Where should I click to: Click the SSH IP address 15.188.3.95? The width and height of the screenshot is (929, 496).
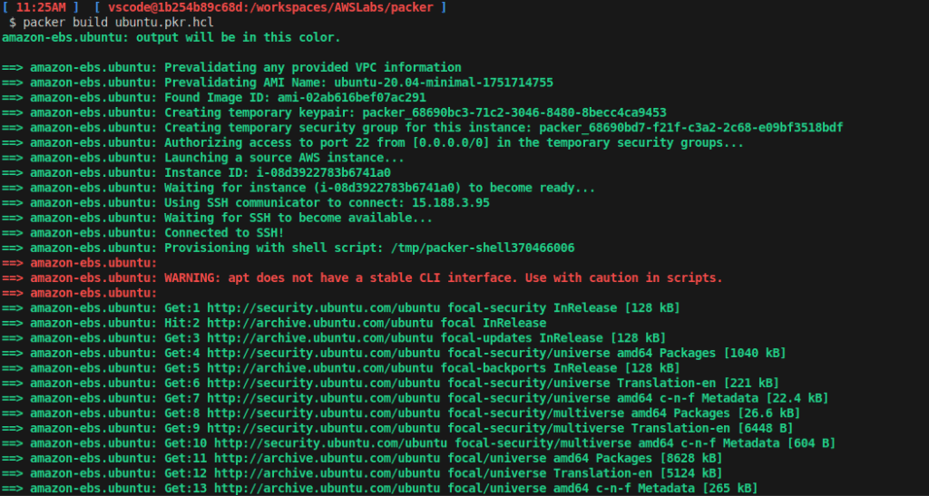451,203
